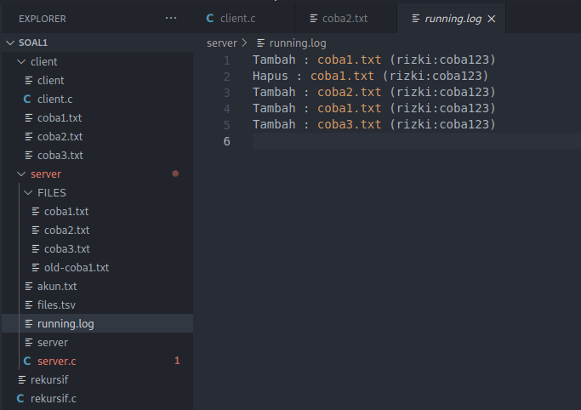This screenshot has width=581, height=410.
Task: Click the file icon on running.log tab
Action: point(416,18)
